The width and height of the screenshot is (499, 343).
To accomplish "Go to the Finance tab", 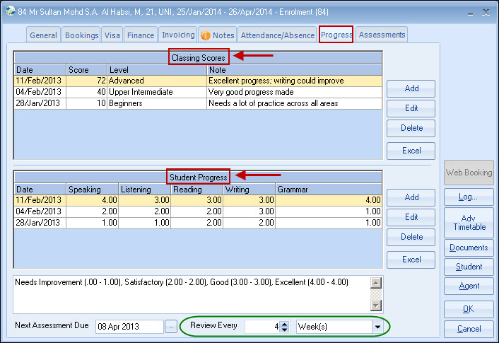I will pyautogui.click(x=140, y=35).
